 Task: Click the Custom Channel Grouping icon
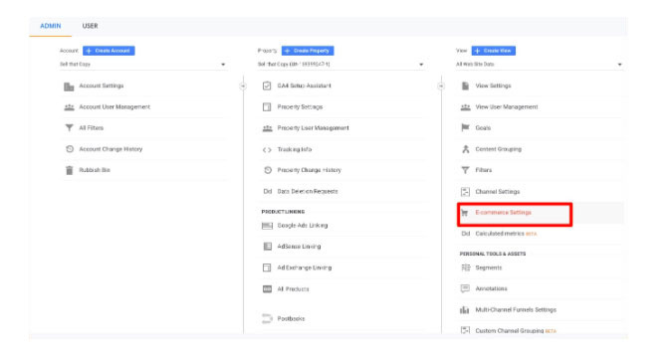[465, 330]
